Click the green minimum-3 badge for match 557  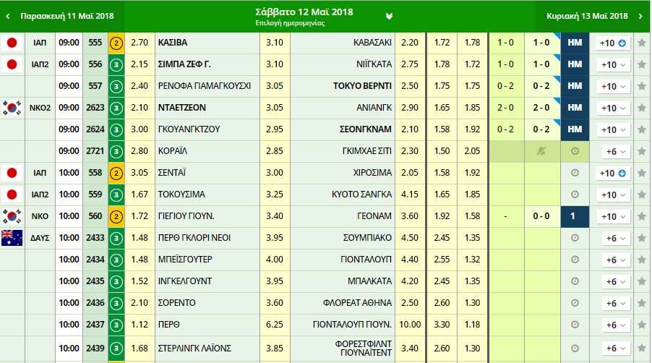tap(116, 86)
